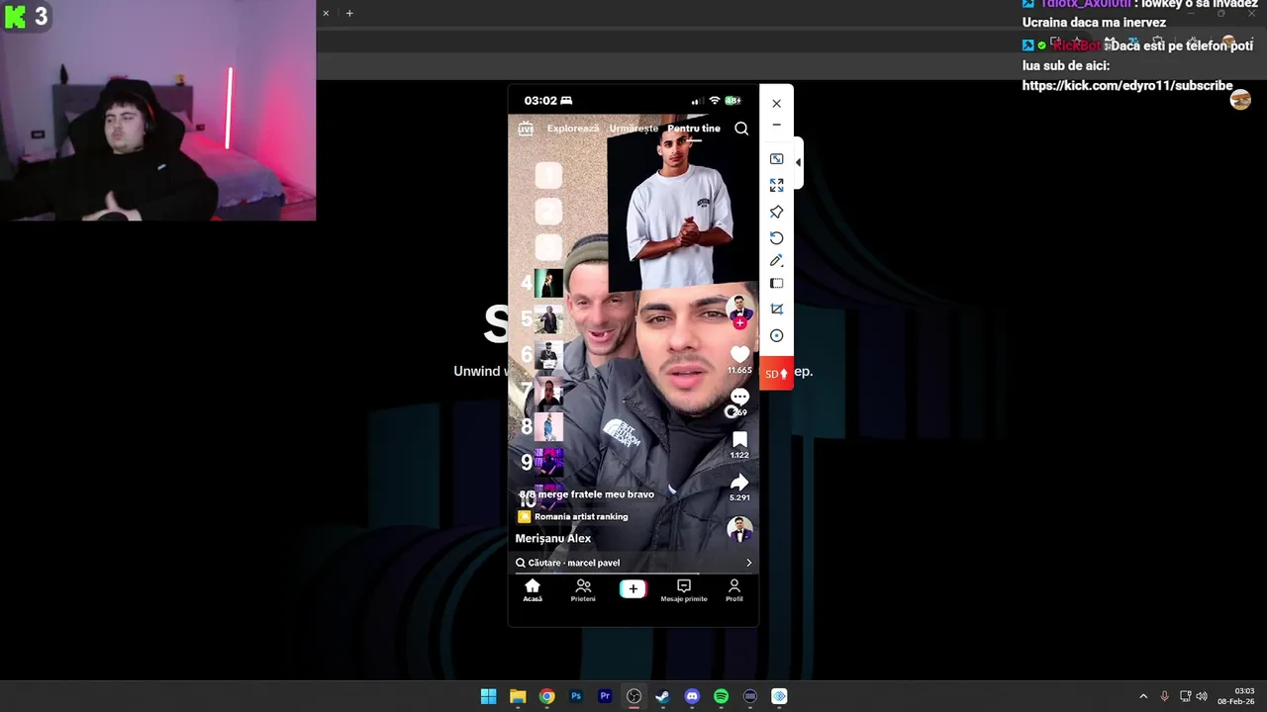Switch to OBS Studio in taskbar
The width and height of the screenshot is (1267, 712).
(633, 696)
